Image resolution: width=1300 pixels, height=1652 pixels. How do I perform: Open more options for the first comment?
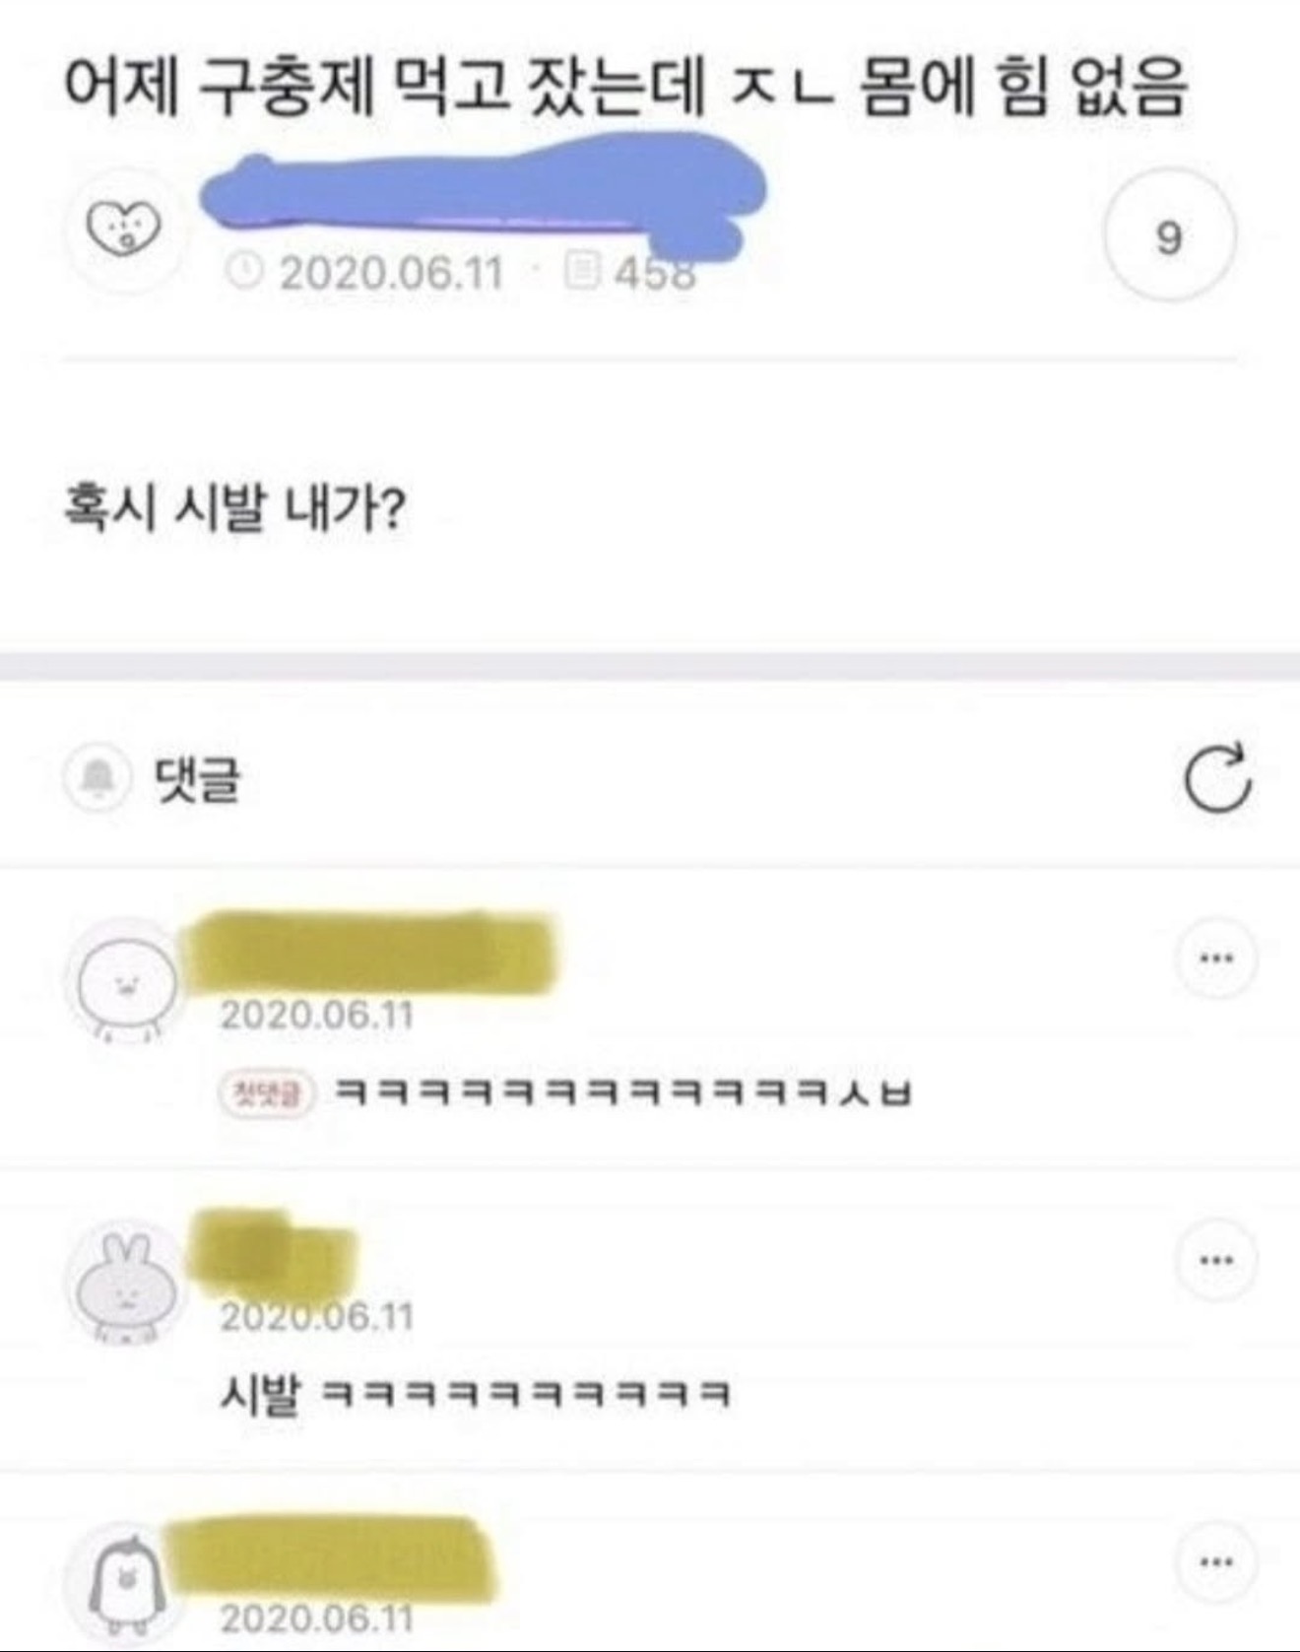(x=1217, y=957)
